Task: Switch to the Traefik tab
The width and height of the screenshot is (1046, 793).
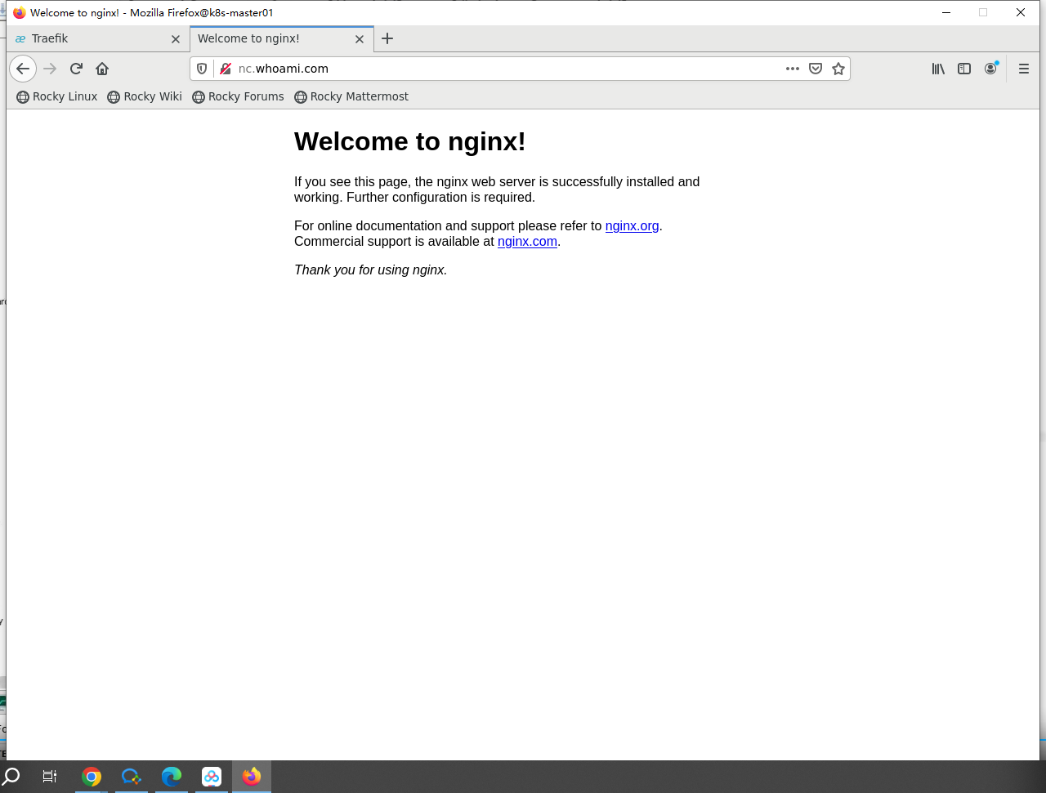Action: 98,38
